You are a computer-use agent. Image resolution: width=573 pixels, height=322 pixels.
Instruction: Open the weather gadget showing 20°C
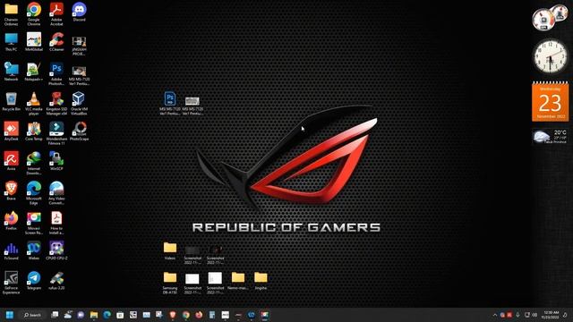pyautogui.click(x=551, y=136)
